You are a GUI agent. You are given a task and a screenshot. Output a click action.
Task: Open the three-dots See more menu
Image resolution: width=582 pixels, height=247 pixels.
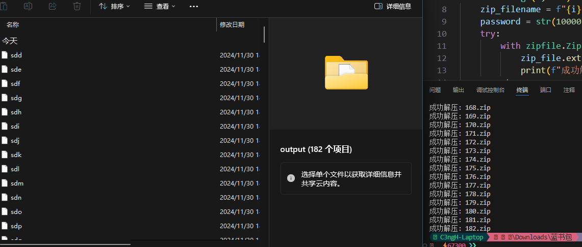(x=194, y=6)
